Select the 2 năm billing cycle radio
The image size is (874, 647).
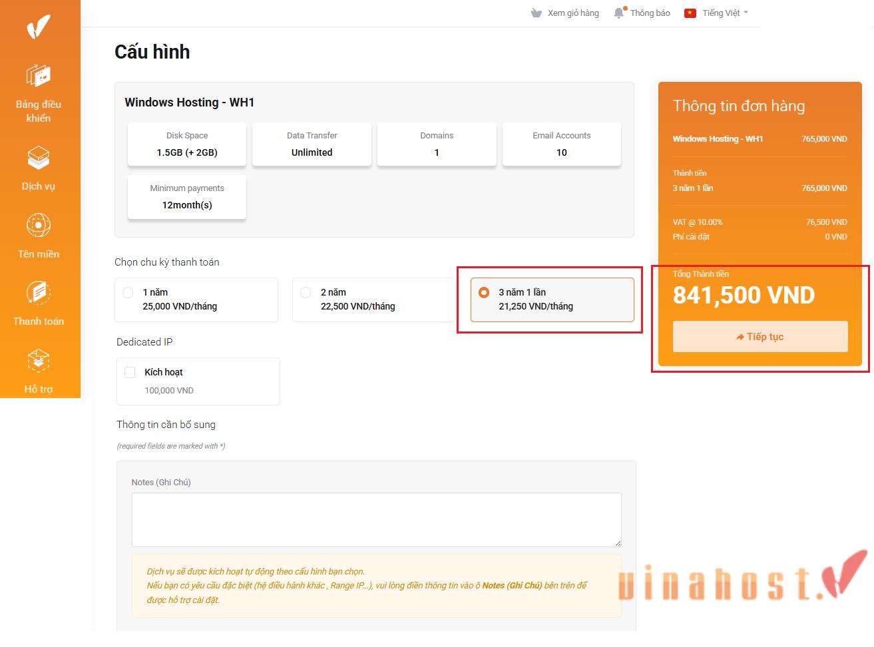click(x=306, y=292)
